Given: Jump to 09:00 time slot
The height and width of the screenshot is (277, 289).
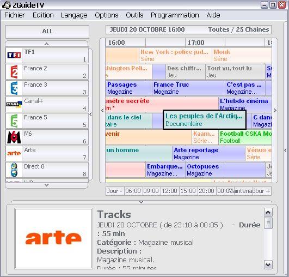Looking at the screenshot, I should pyautogui.click(x=151, y=191).
